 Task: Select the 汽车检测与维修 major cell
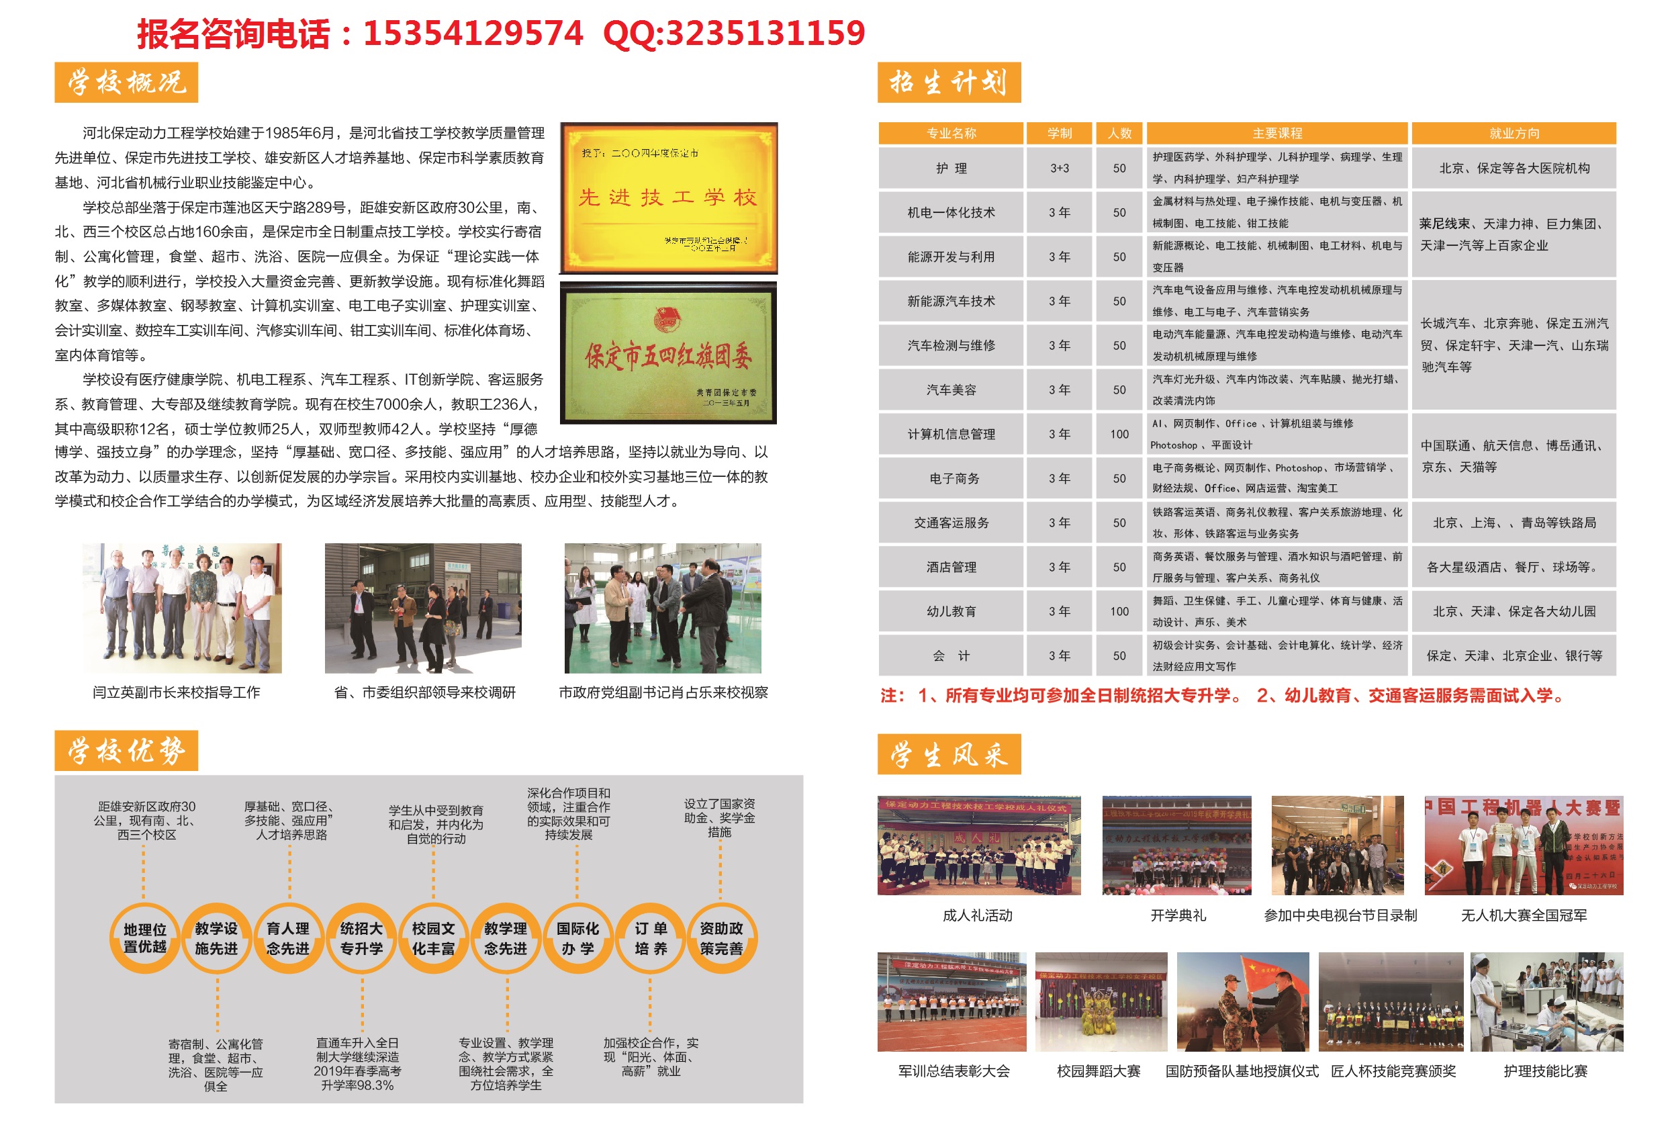coord(951,345)
